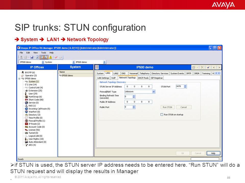Open the User (29) tree item
Viewport: 245px width, 183px height.
pos(33,94)
